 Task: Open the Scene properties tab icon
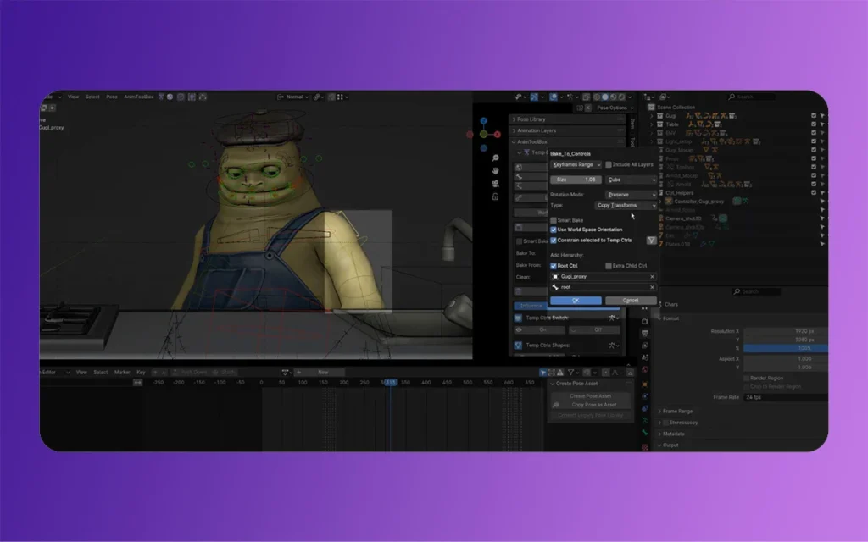[644, 358]
